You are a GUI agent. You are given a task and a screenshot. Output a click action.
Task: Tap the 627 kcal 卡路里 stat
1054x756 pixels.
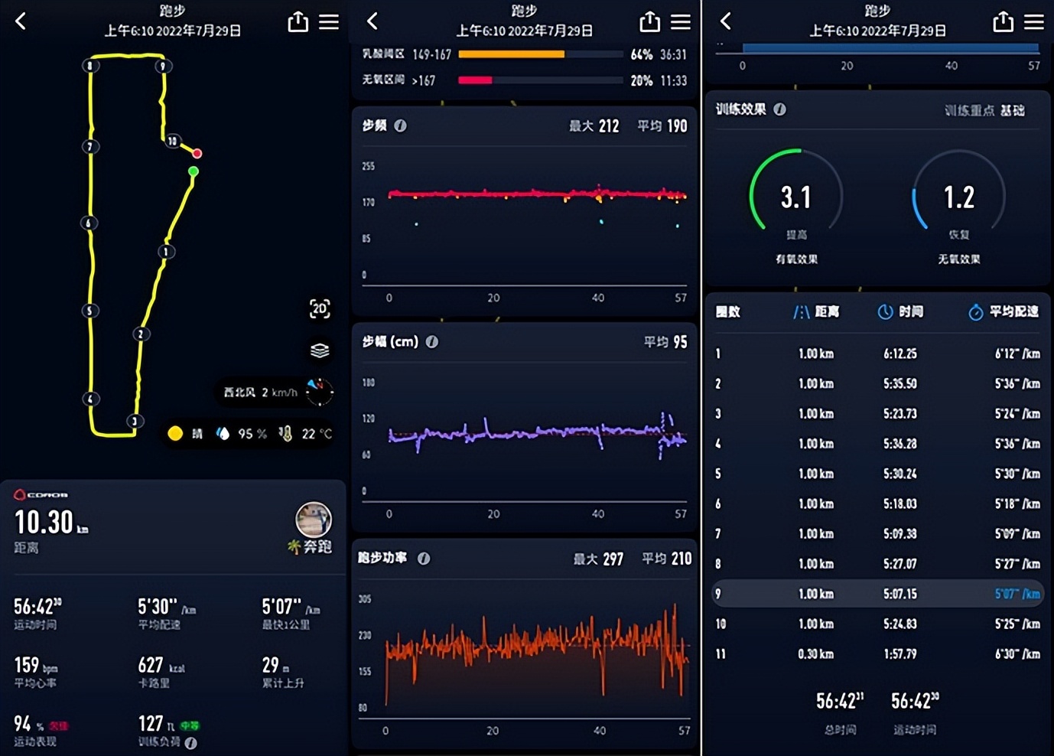pos(161,671)
